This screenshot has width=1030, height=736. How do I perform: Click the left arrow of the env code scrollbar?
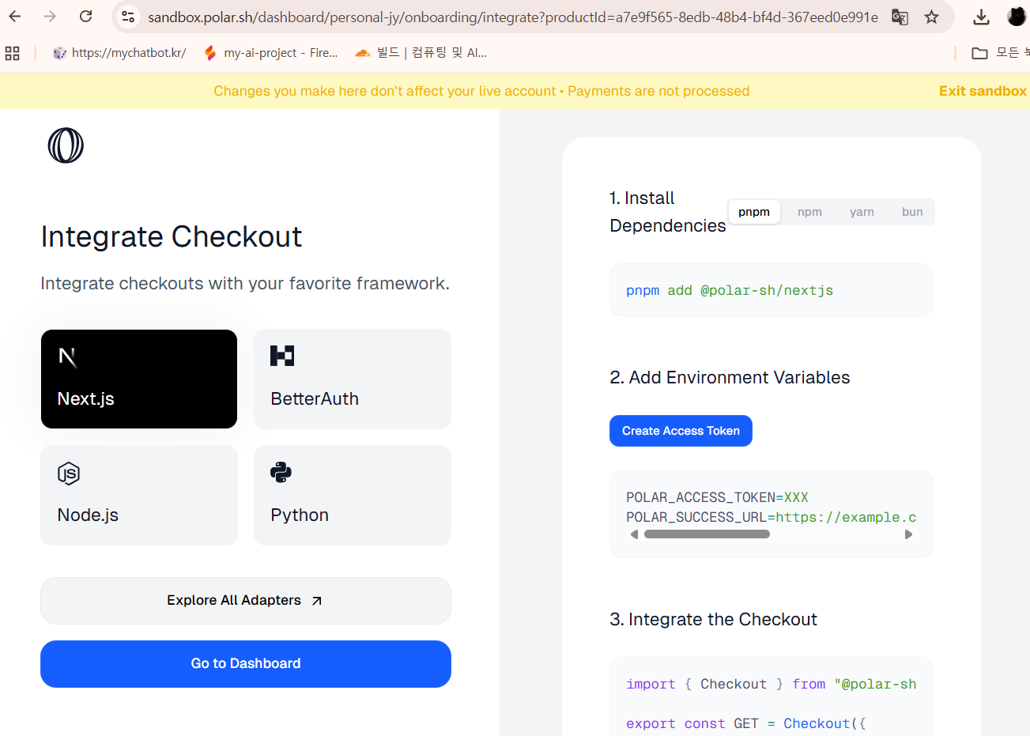[634, 534]
